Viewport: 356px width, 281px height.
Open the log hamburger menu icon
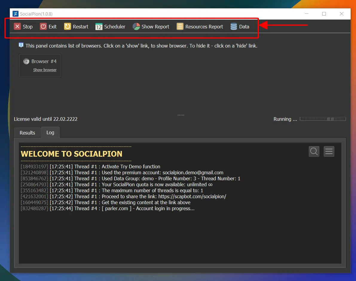[x=329, y=151]
